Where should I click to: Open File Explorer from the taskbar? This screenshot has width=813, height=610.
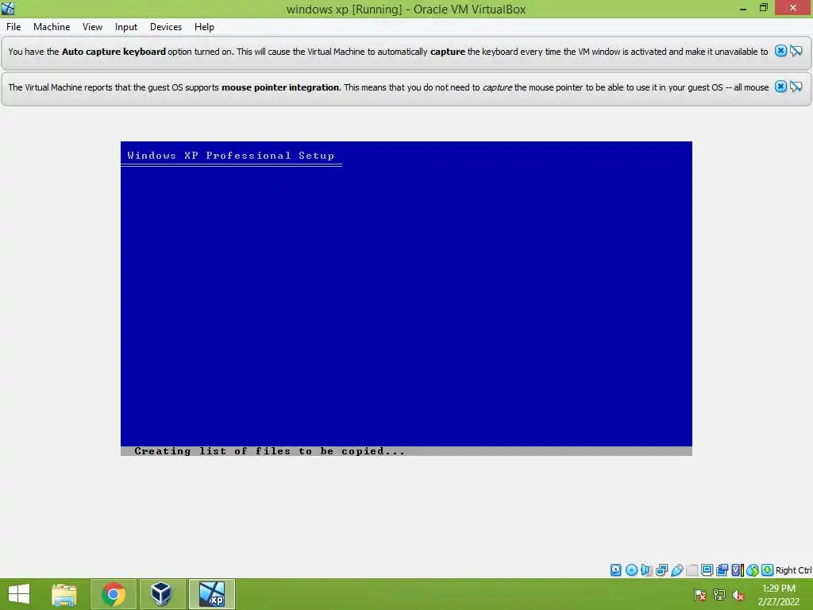pos(64,594)
